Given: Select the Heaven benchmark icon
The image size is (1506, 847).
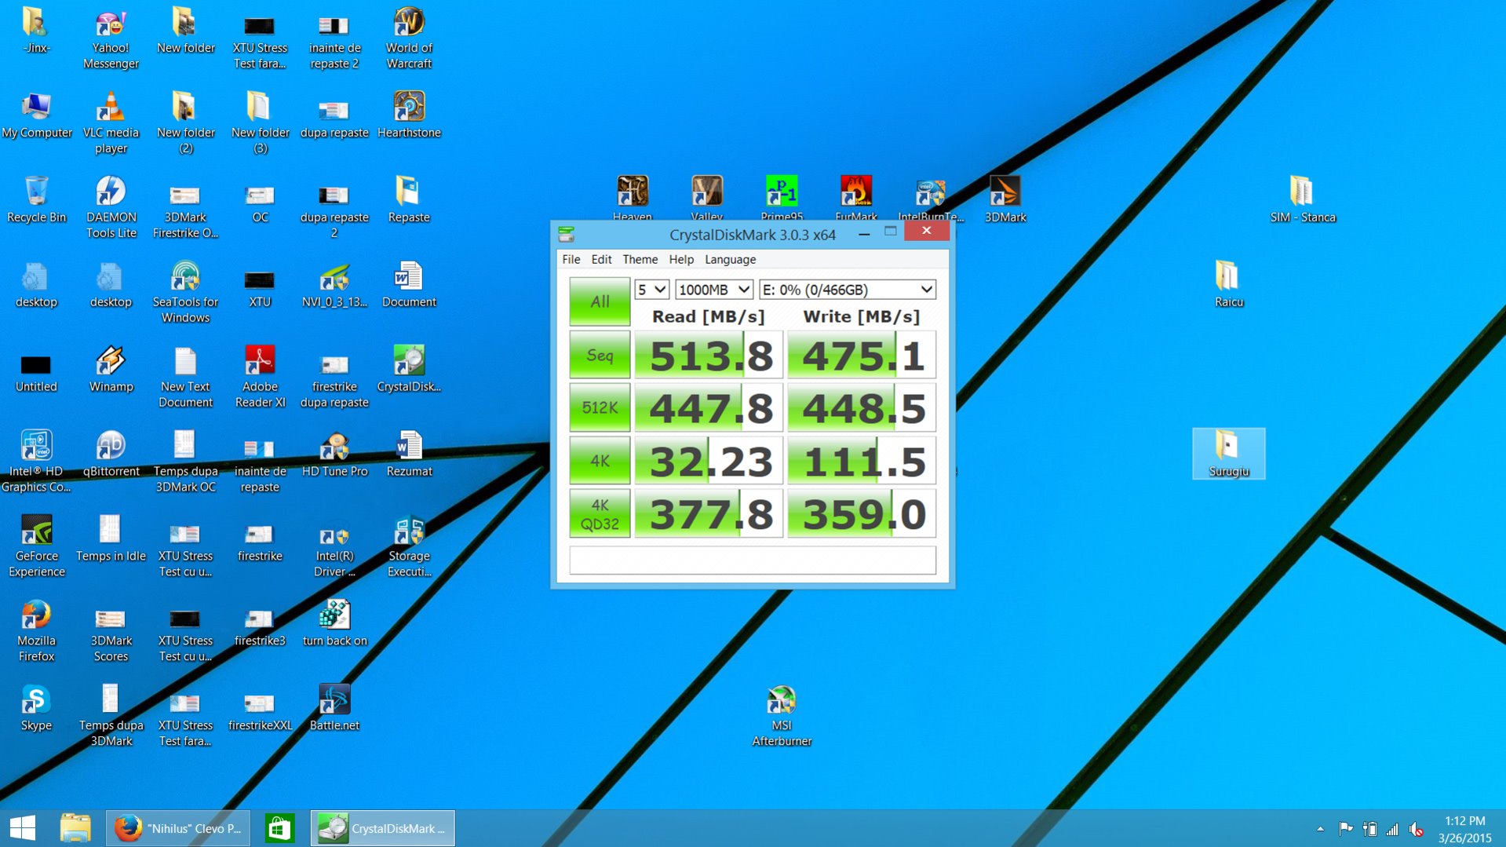Looking at the screenshot, I should (x=632, y=198).
